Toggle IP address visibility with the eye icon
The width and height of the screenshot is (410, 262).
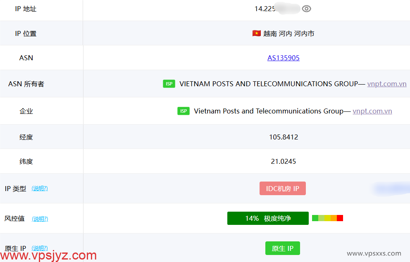306,8
